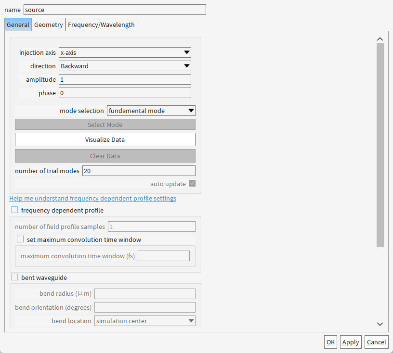Click the amplitude input field

[125, 80]
